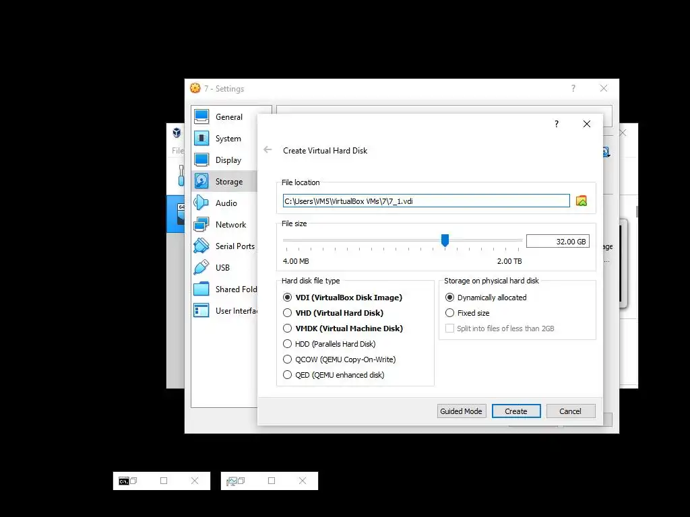Choose QCOW (QEMU Copy-On-Write) type
The height and width of the screenshot is (517, 690).
[x=340, y=359]
